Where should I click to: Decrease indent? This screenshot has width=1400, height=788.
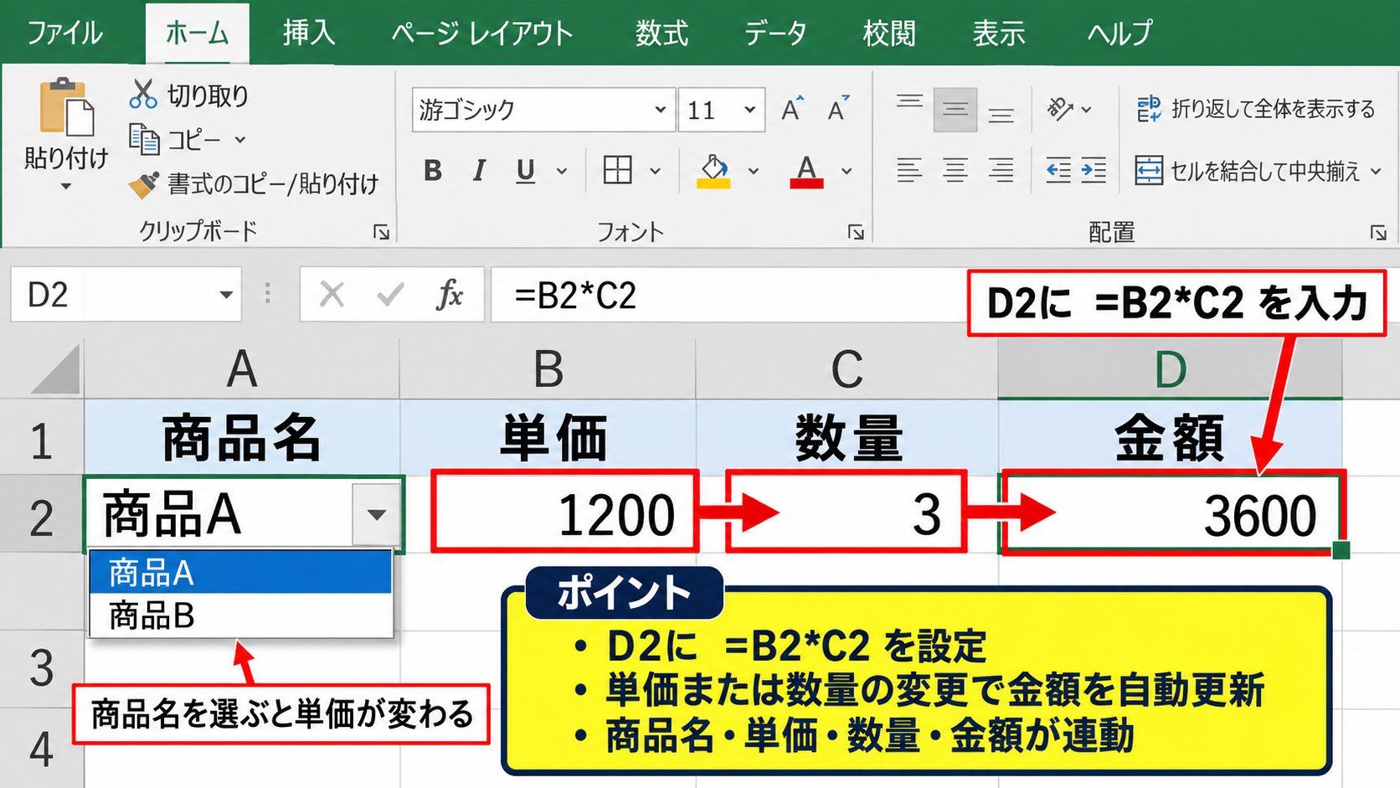tap(1058, 171)
